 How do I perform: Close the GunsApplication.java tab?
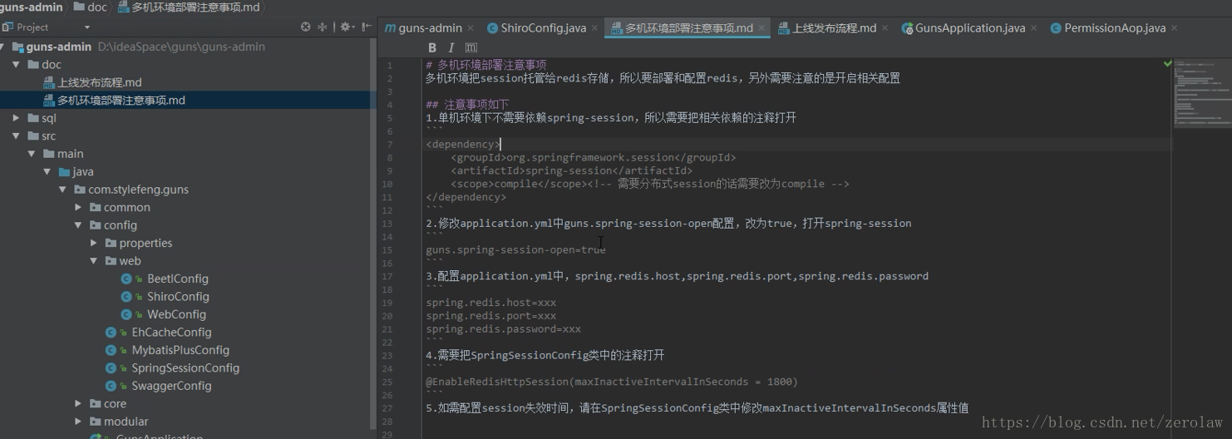1033,28
